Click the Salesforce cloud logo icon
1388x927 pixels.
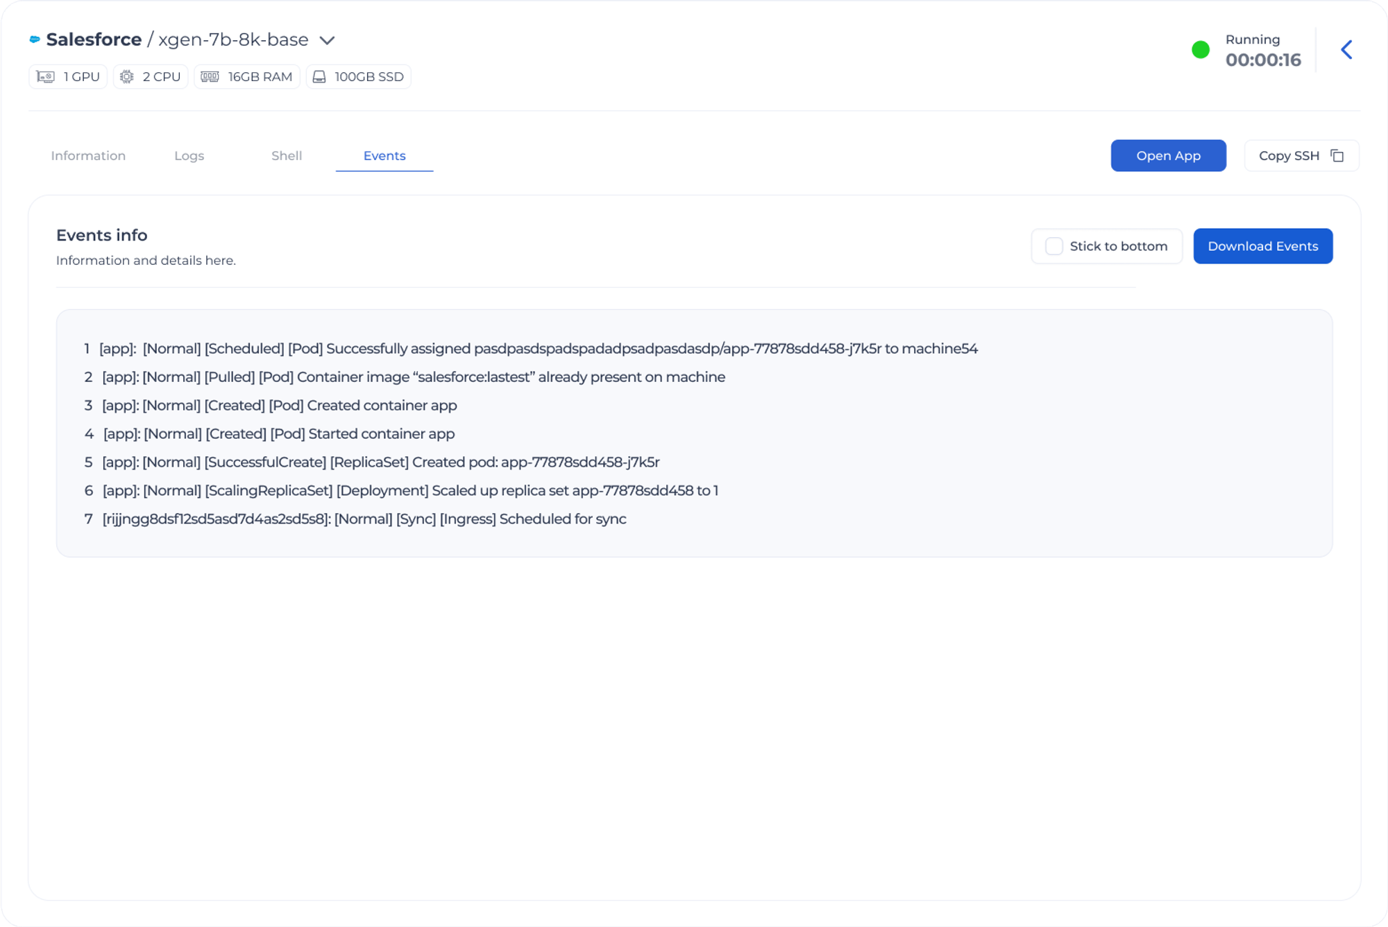point(35,40)
